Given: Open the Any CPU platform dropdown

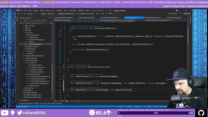Looking at the screenshot, I should (x=51, y=14).
